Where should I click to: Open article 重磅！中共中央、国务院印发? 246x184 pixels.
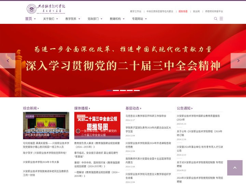point(97,165)
